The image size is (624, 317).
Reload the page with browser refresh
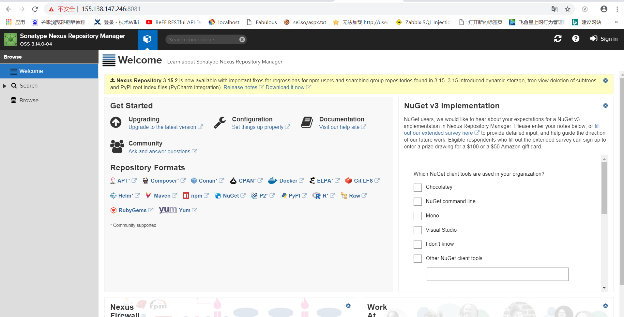[x=35, y=9]
